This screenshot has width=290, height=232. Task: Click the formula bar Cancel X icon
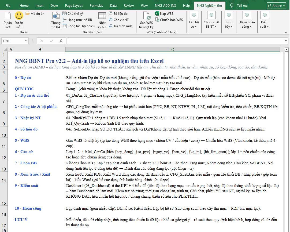coord(42,41)
